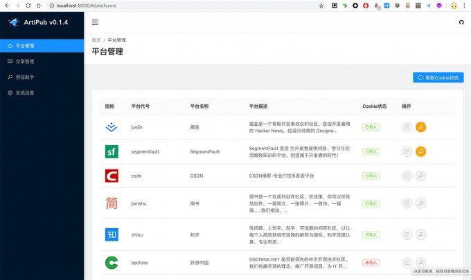471x280 pixels.
Task: Click the 已导入 tag in csdn row
Action: pyautogui.click(x=371, y=176)
